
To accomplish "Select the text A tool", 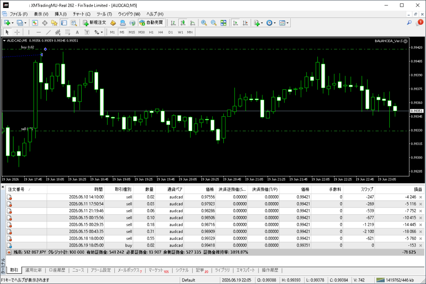I will tap(77, 32).
